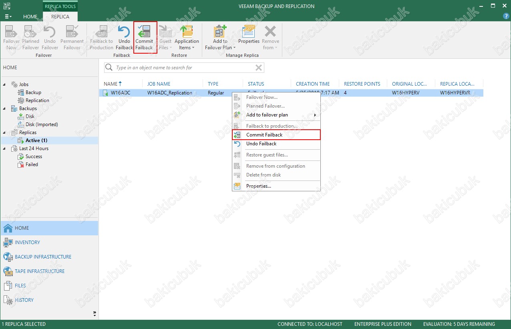This screenshot has height=329, width=511.
Task: Click into the object name search field
Action: [x=184, y=68]
